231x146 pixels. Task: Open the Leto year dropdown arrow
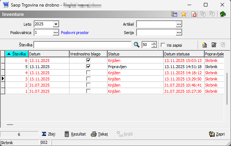click(x=56, y=24)
